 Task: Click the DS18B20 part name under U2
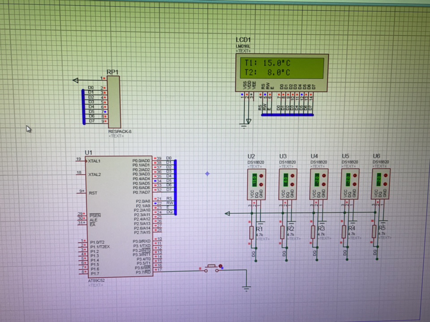pos(256,162)
